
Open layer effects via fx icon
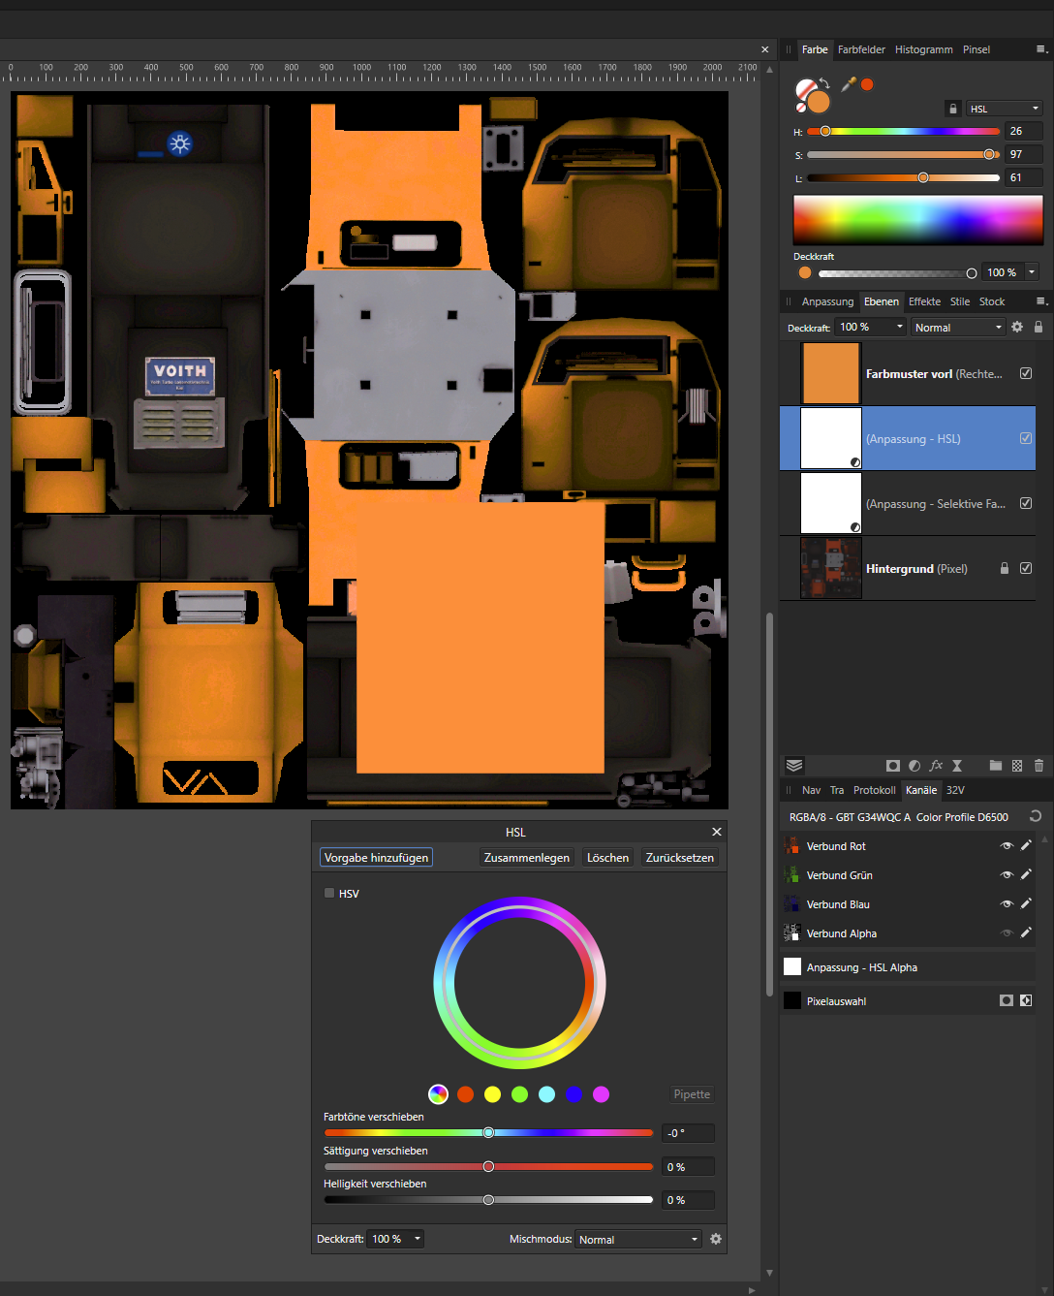(x=936, y=766)
